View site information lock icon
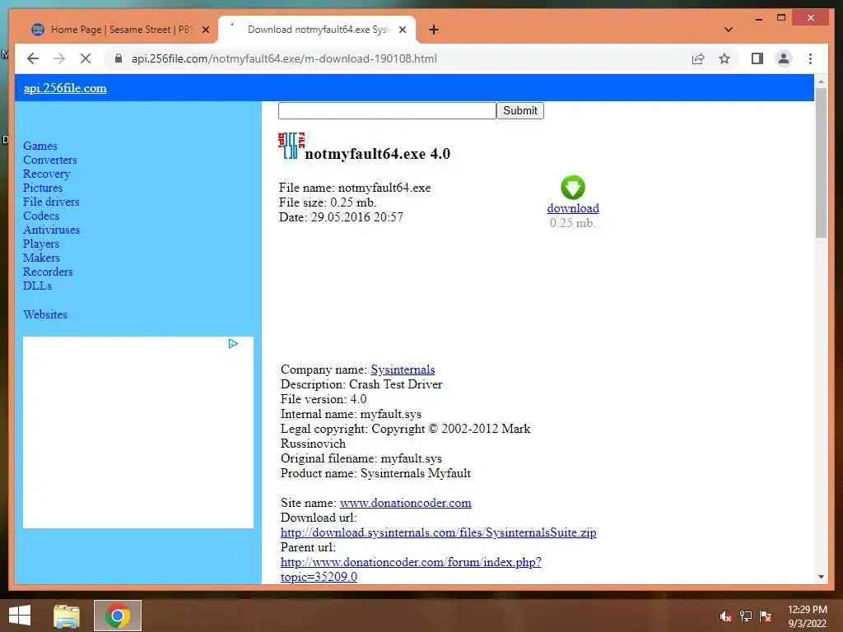The image size is (843, 632). (x=119, y=58)
